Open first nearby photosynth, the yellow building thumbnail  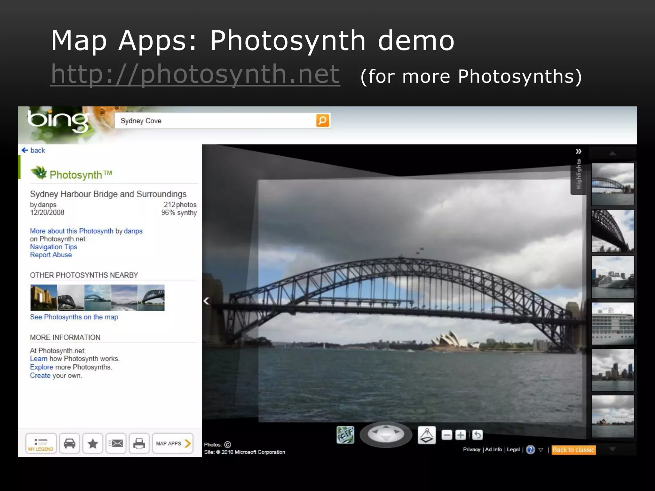coord(43,298)
